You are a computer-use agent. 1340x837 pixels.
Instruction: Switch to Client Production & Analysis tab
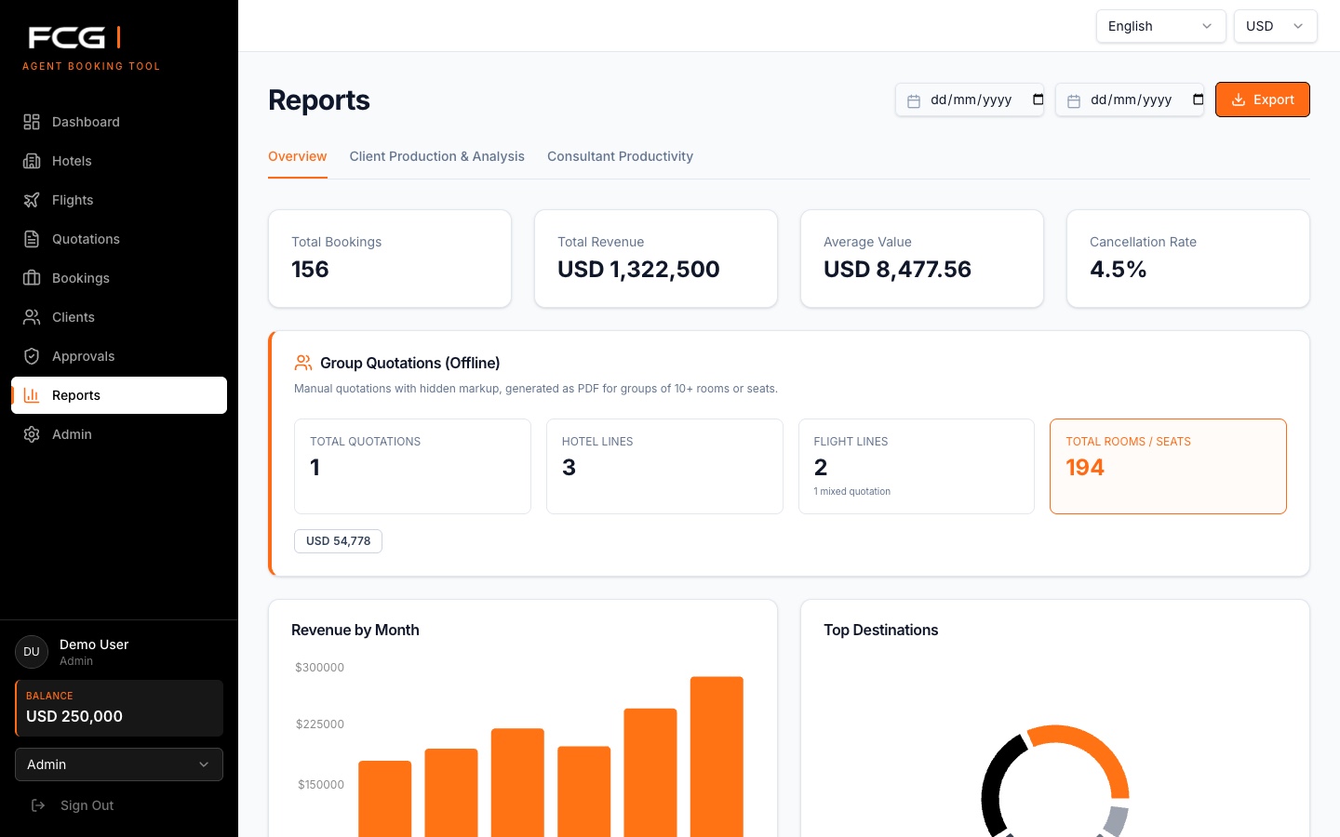pyautogui.click(x=437, y=156)
